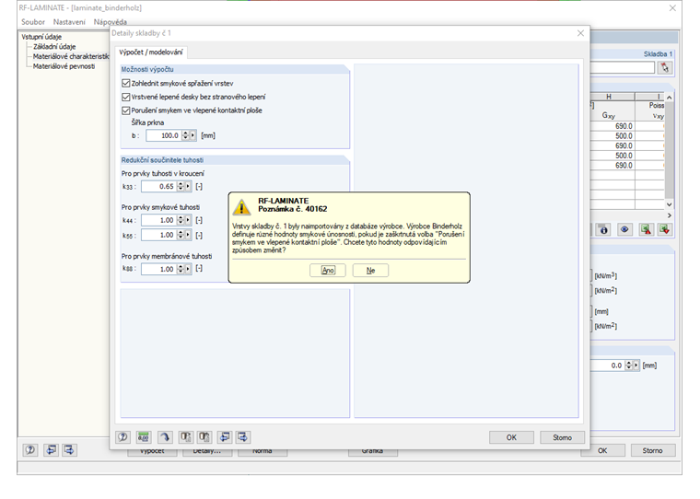Close the Detaily skladby dialog with X
Viewport: 700px width, 499px height.
[x=580, y=33]
